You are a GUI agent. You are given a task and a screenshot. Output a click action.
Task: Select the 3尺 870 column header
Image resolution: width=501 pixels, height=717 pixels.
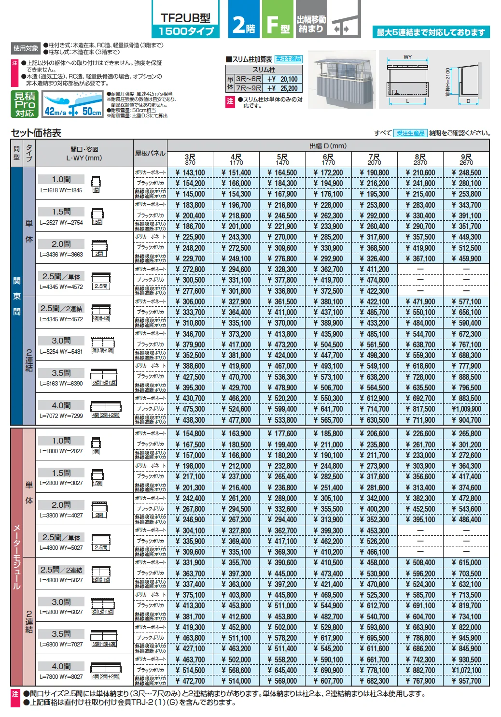190,159
